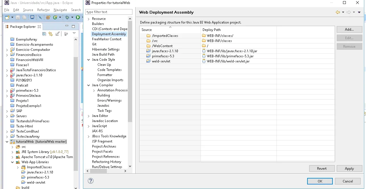Collapse All in Package Explorer
Viewport: 366px width, 189px height.
click(44, 34)
